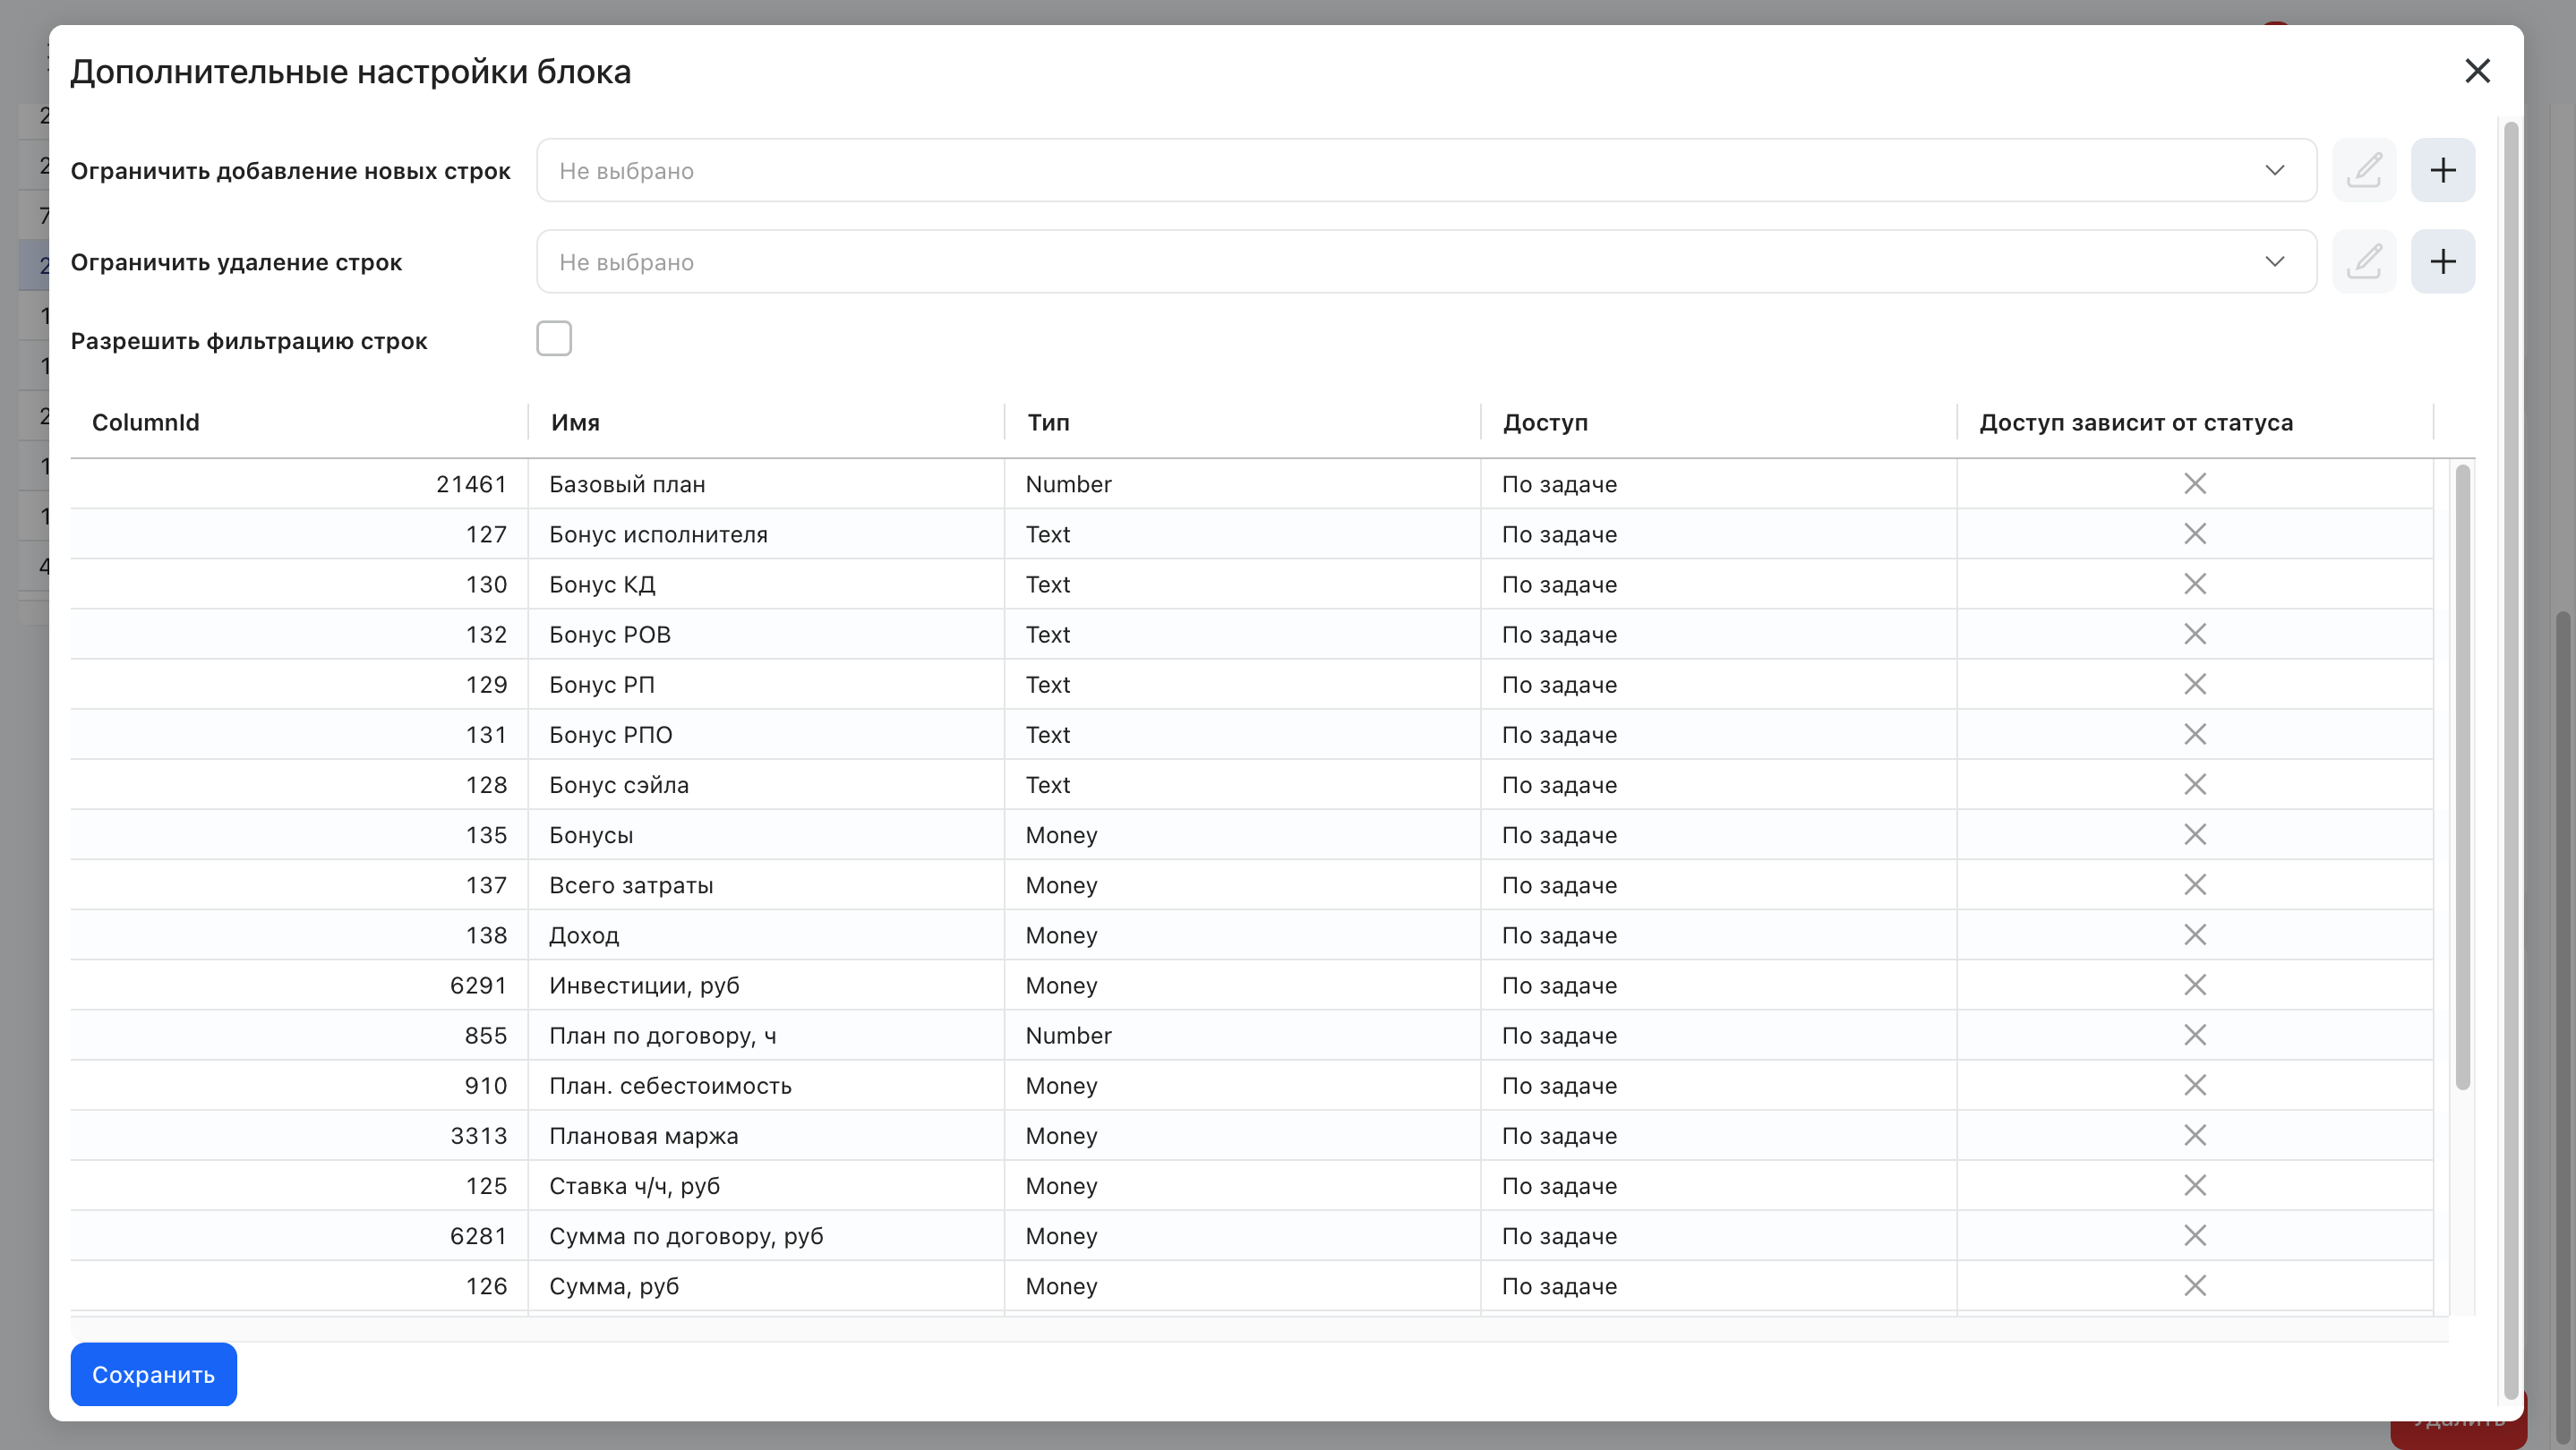Screen dimensions: 2576x1450
Task: Toggle status-dependent access for 'Ставка ч/ч, руб'
Action: [2195, 1185]
